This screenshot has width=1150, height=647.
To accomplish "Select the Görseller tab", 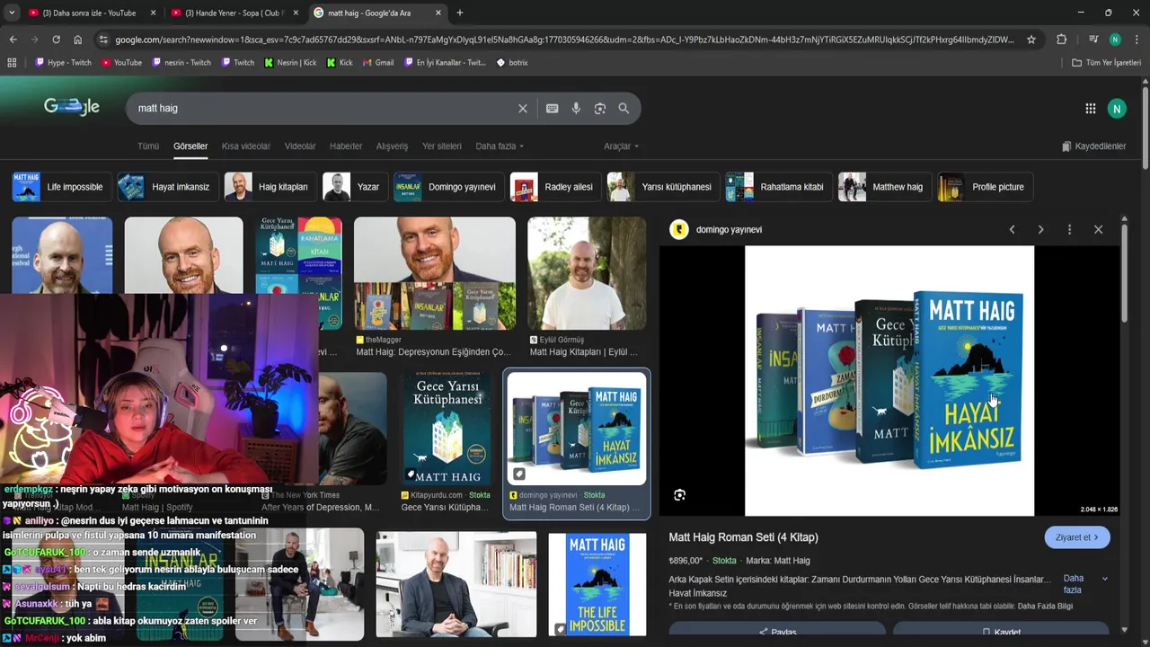I will click(x=190, y=146).
